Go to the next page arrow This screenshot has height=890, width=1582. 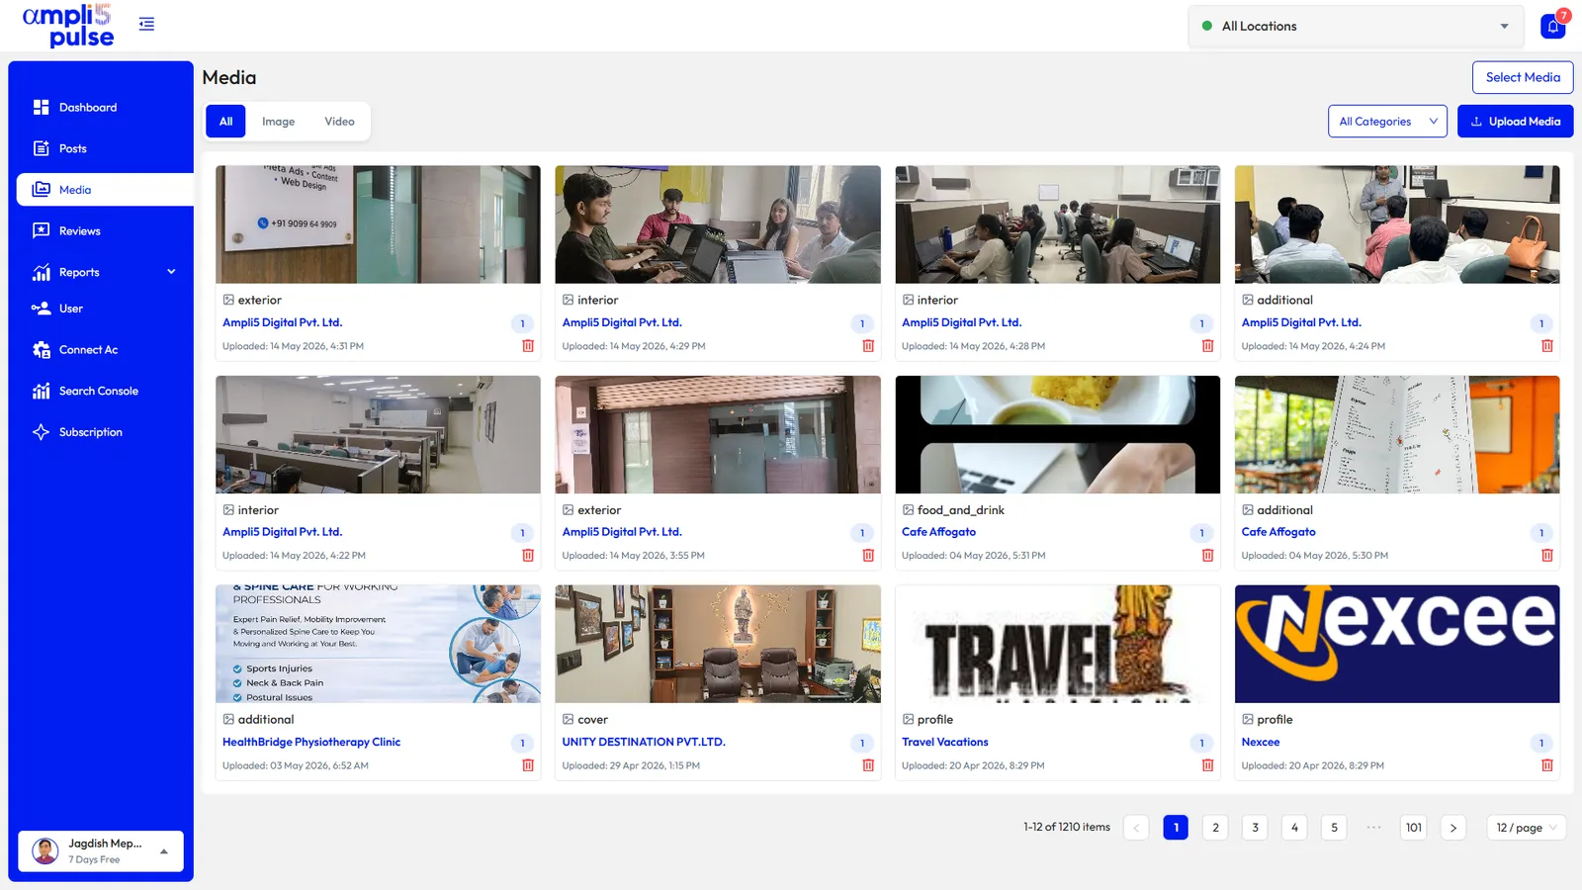(1452, 828)
